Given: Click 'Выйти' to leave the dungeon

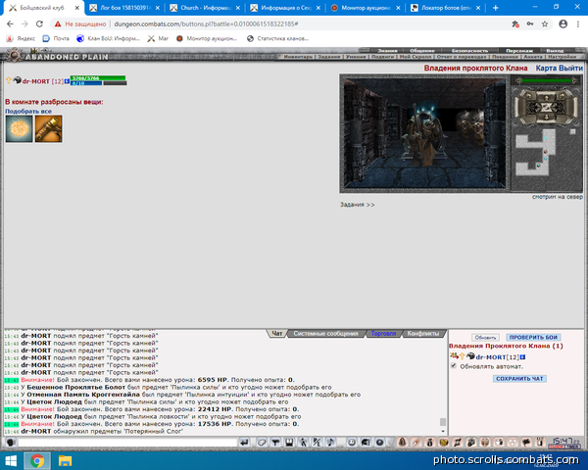Looking at the screenshot, I should pyautogui.click(x=571, y=69).
